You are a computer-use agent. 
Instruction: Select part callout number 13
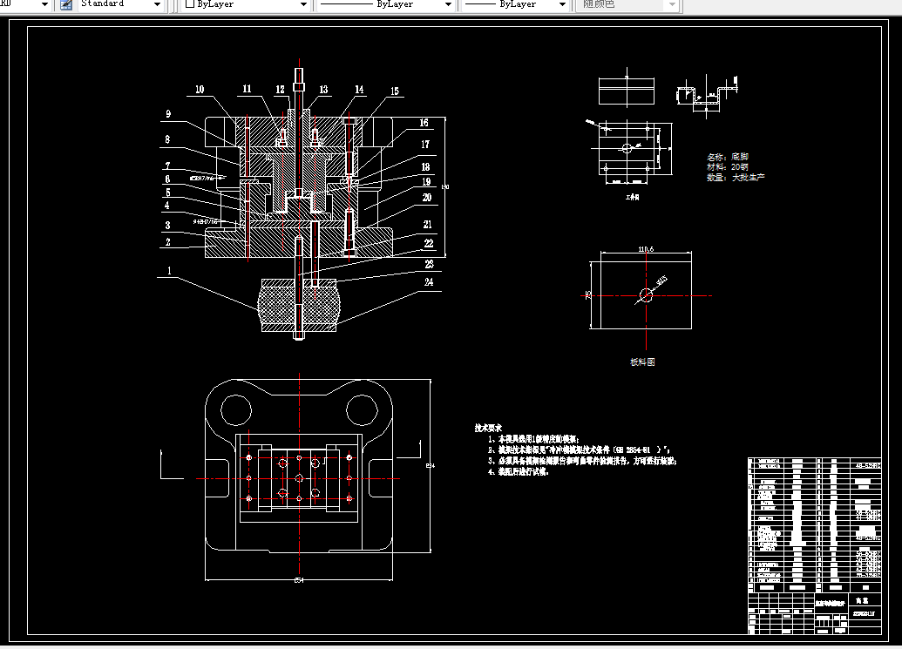[x=323, y=89]
